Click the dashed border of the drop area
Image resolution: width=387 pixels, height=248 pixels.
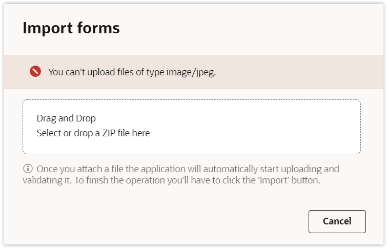pos(191,100)
